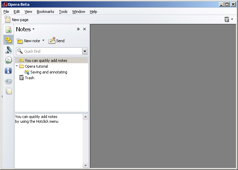Open the Transfers panel satellite dish icon
Image resolution: width=238 pixels, height=170 pixels.
(x=8, y=50)
